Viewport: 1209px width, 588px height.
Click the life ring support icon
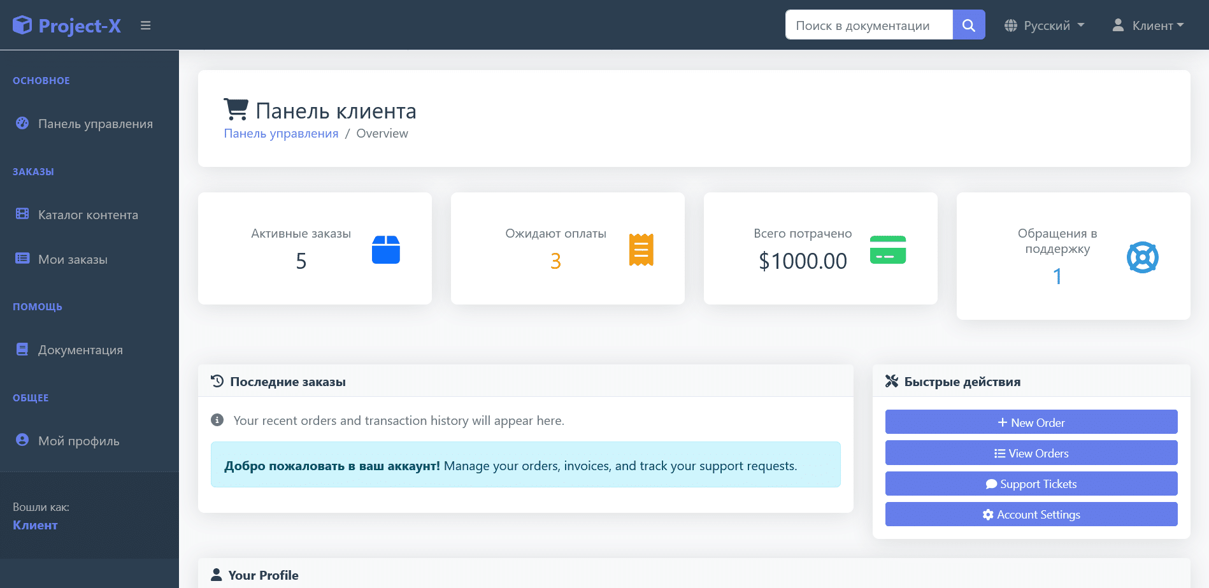[1142, 257]
